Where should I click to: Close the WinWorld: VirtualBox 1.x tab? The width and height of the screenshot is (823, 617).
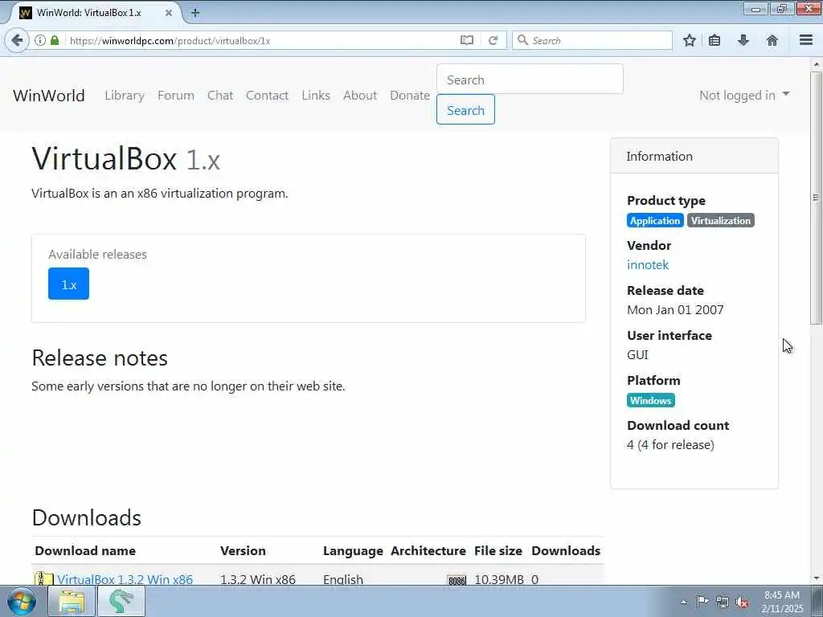point(169,13)
